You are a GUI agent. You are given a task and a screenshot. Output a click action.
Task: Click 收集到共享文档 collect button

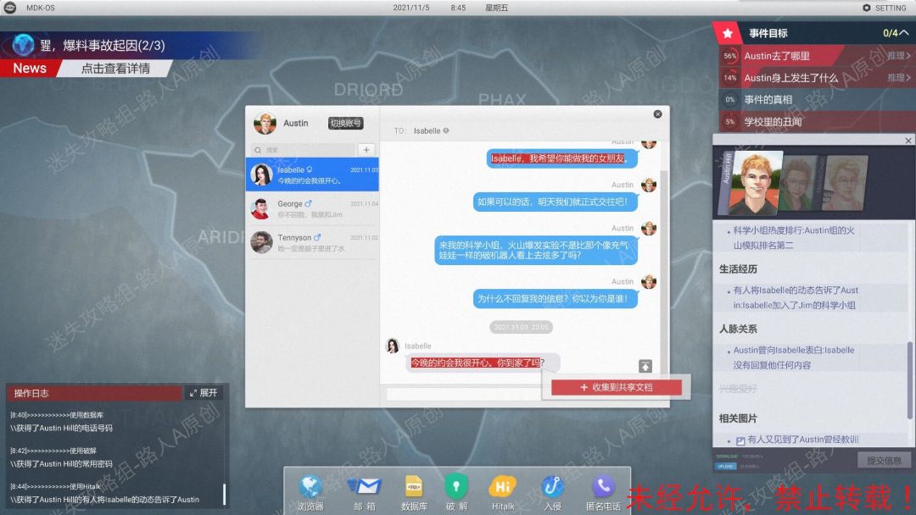click(617, 387)
